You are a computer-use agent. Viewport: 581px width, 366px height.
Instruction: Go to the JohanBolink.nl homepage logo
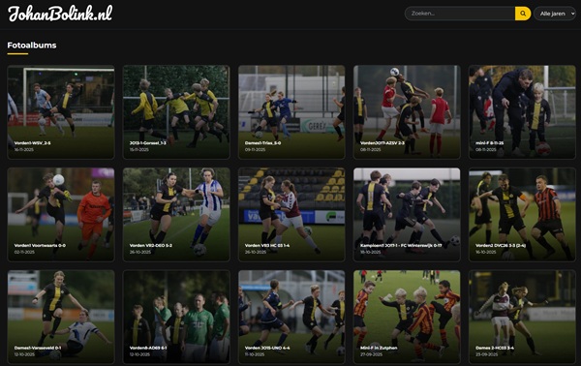pyautogui.click(x=60, y=14)
